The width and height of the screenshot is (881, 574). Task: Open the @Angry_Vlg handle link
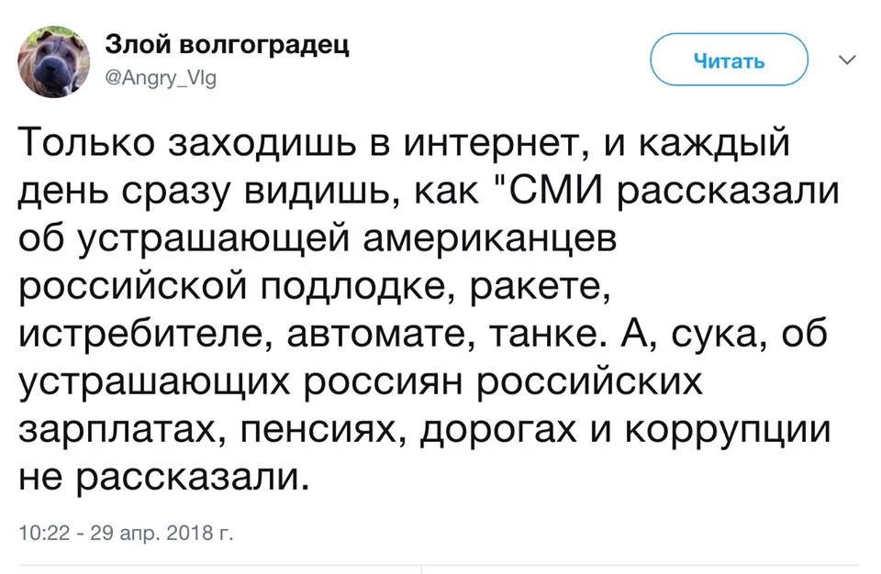click(x=161, y=79)
